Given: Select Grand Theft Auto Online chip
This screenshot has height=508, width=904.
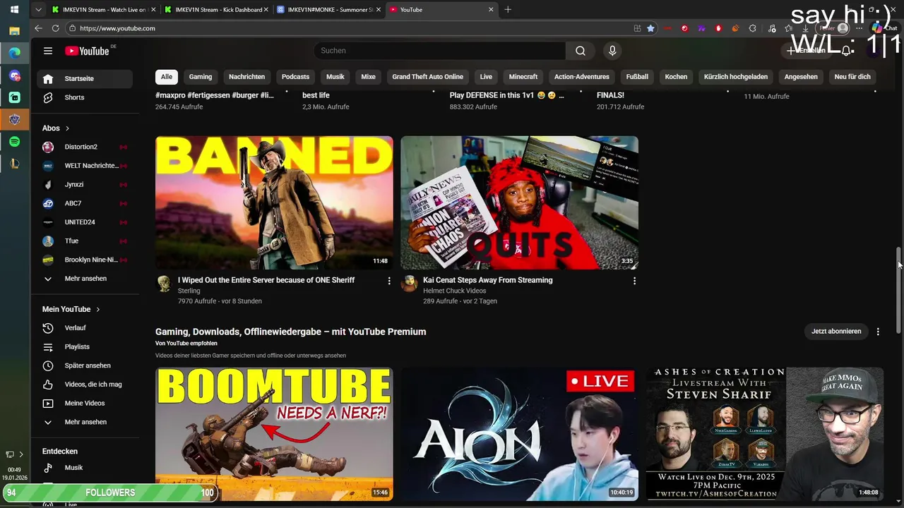Looking at the screenshot, I should tap(427, 77).
